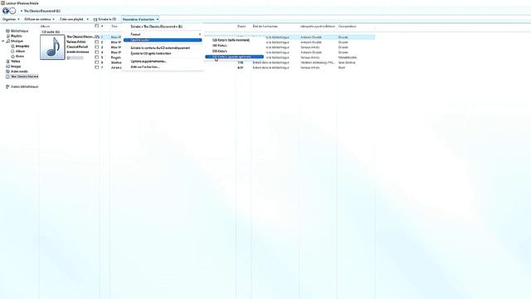This screenshot has width=531, height=299.
Task: Select the Playlists icon in the sidebar
Action: pyautogui.click(x=7, y=36)
